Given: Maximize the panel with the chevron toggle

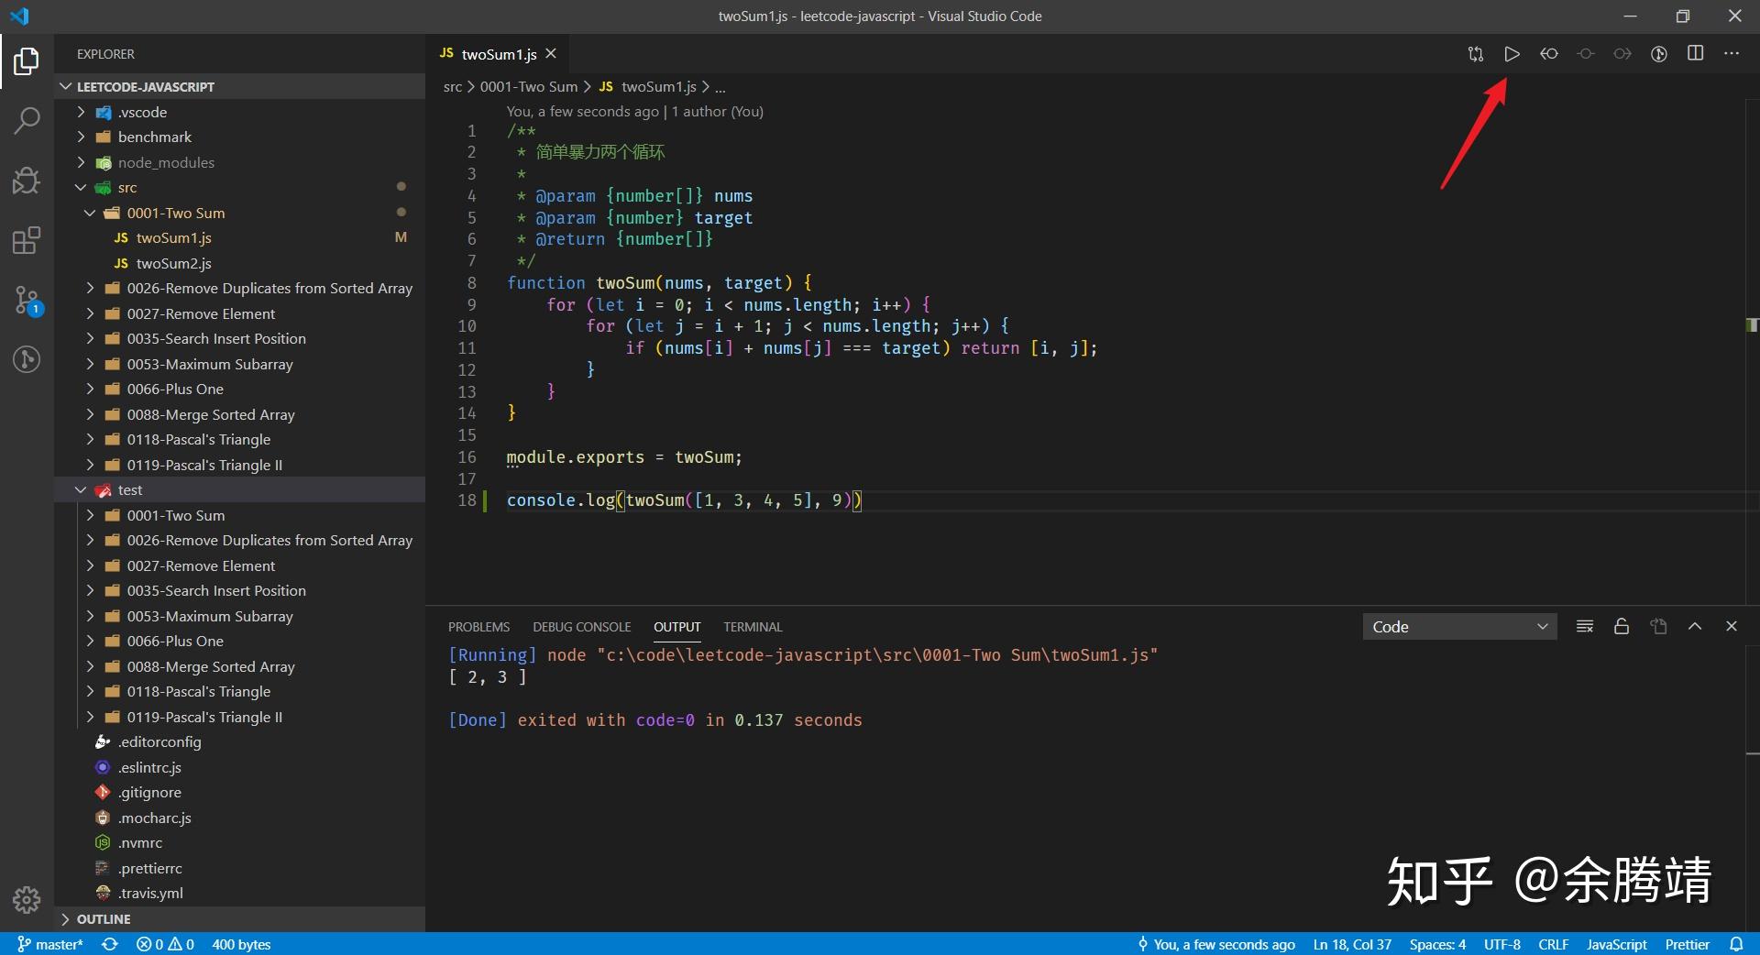Looking at the screenshot, I should click(x=1695, y=627).
